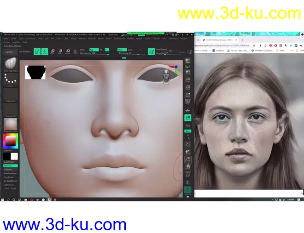This screenshot has width=304, height=233.
Task: Click the Actual size icon on right shelf
Action: [x=187, y=87]
